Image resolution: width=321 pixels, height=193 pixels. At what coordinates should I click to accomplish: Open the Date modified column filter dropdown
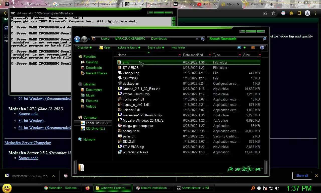pos(210,55)
